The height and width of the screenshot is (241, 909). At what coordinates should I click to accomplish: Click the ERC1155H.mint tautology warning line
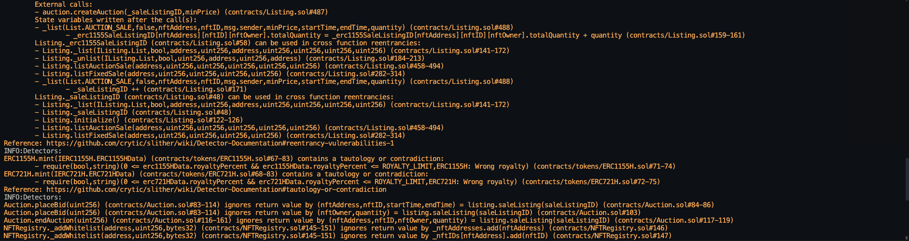click(x=224, y=159)
